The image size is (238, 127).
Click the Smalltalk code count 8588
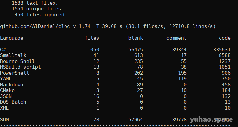click(x=225, y=55)
